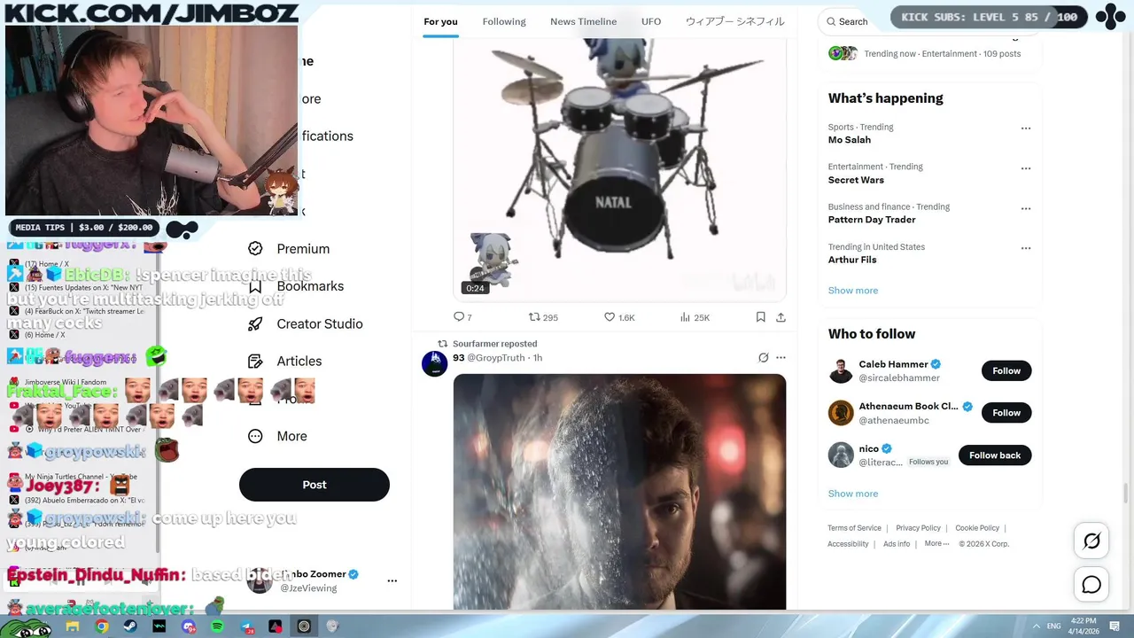Viewport: 1134px width, 638px height.
Task: Share the drum kit video post
Action: point(781,317)
